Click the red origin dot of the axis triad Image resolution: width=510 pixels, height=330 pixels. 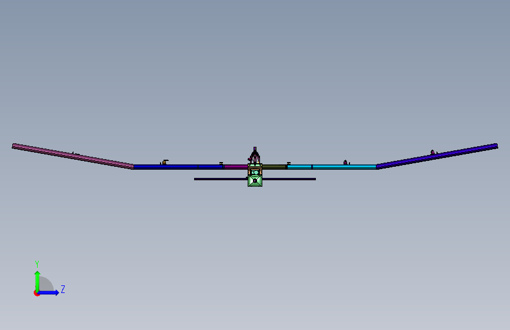[x=36, y=293]
